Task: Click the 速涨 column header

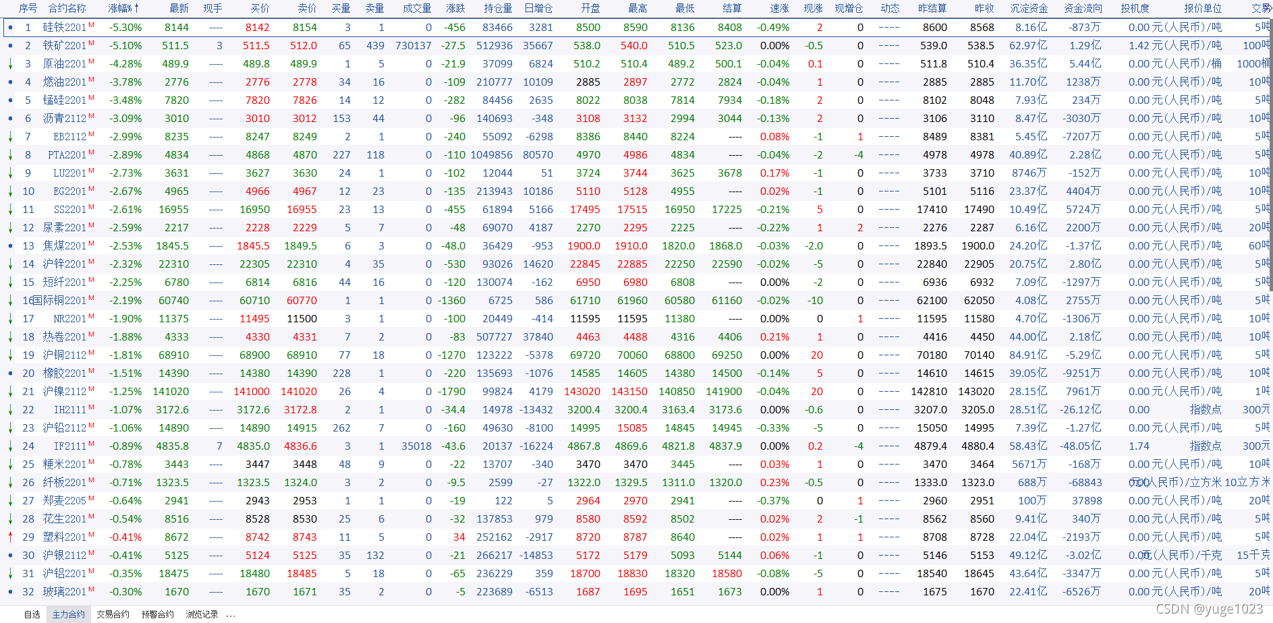Action: [x=779, y=8]
